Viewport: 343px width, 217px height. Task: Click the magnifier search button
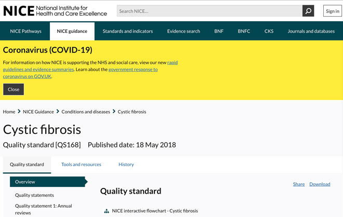(x=308, y=11)
